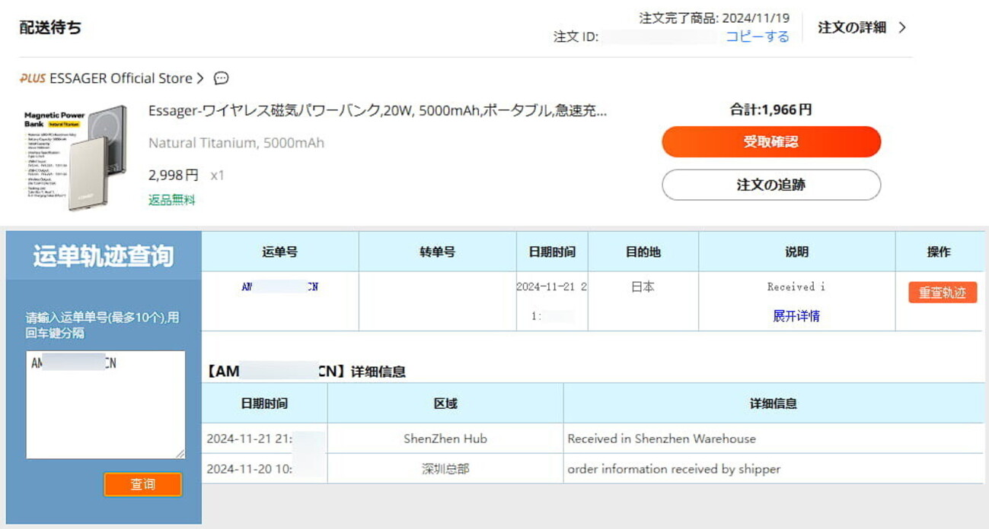989x529 pixels.
Task: Click the 注文の追跡 button
Action: coord(770,185)
